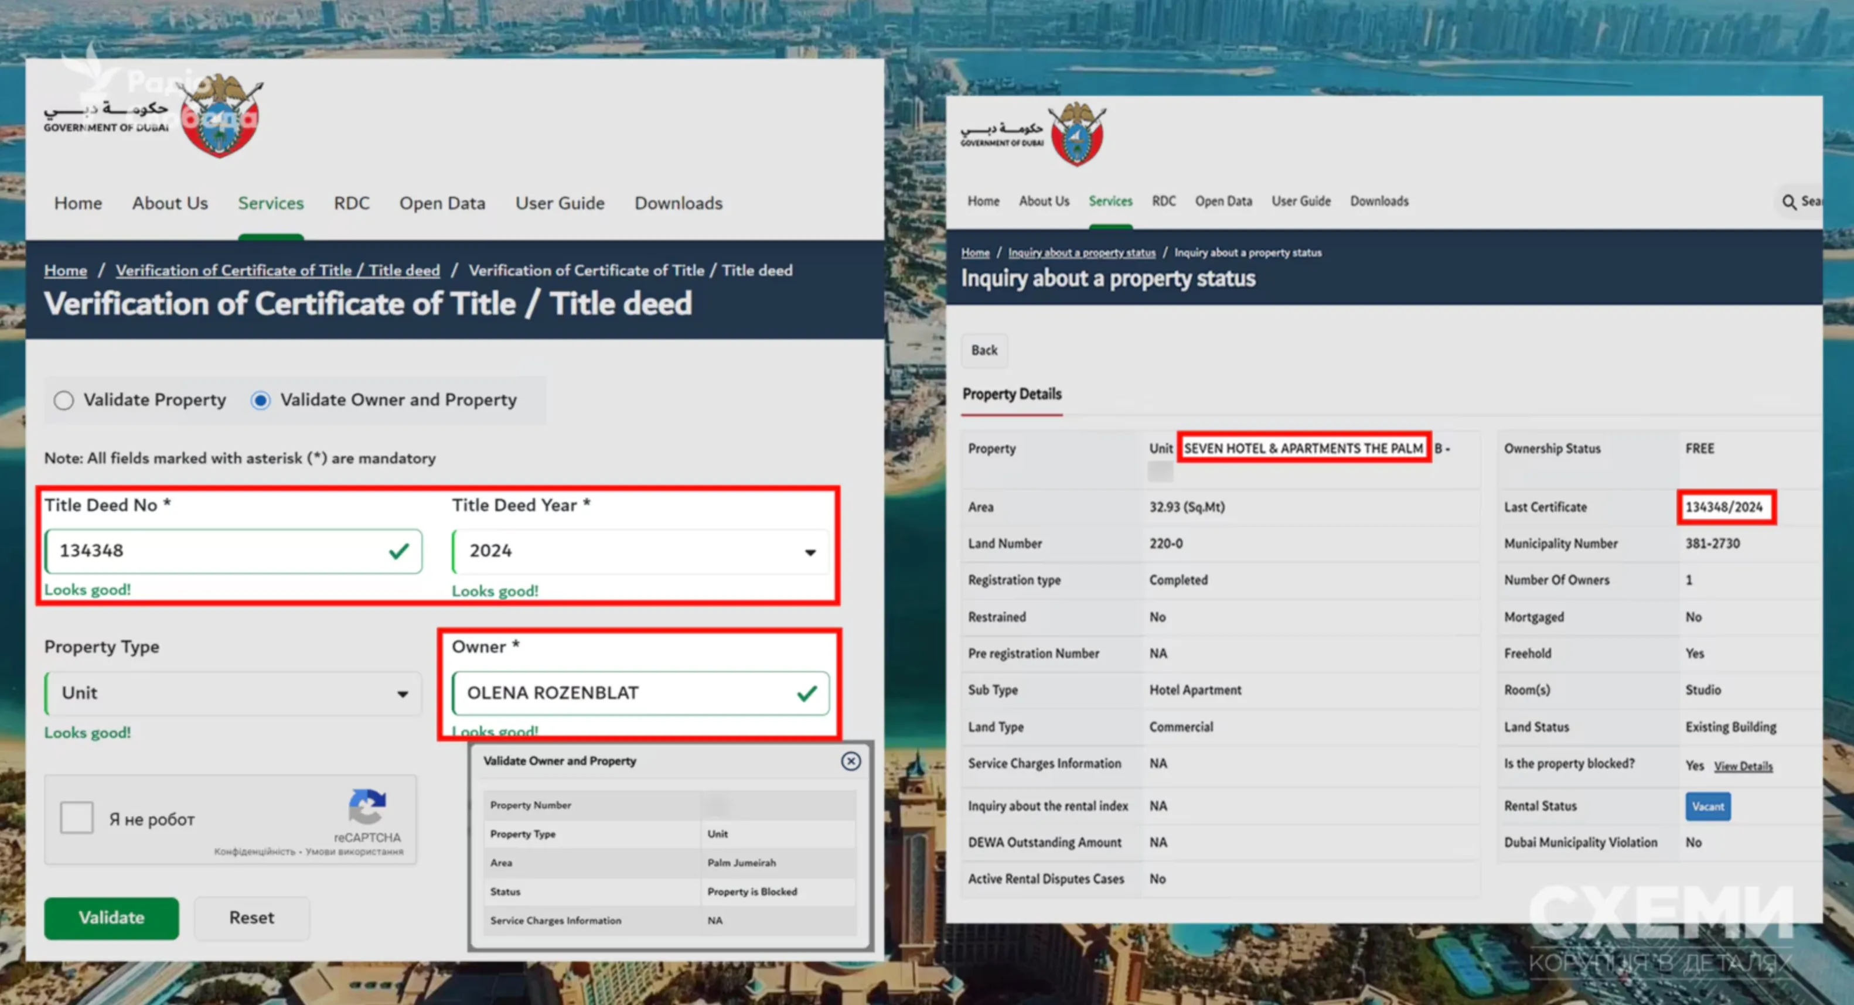Close the Validate Owner and Property popup
The height and width of the screenshot is (1005, 1854).
click(850, 761)
